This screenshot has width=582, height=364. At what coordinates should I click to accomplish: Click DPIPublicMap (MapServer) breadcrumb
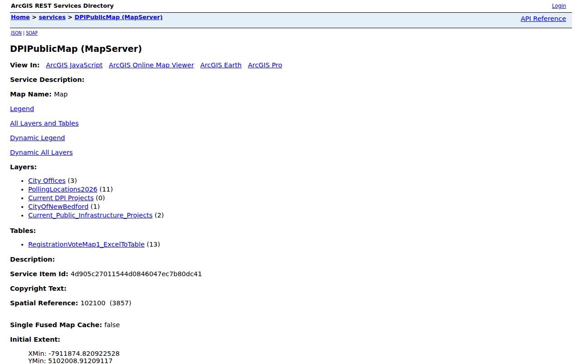pos(119,17)
